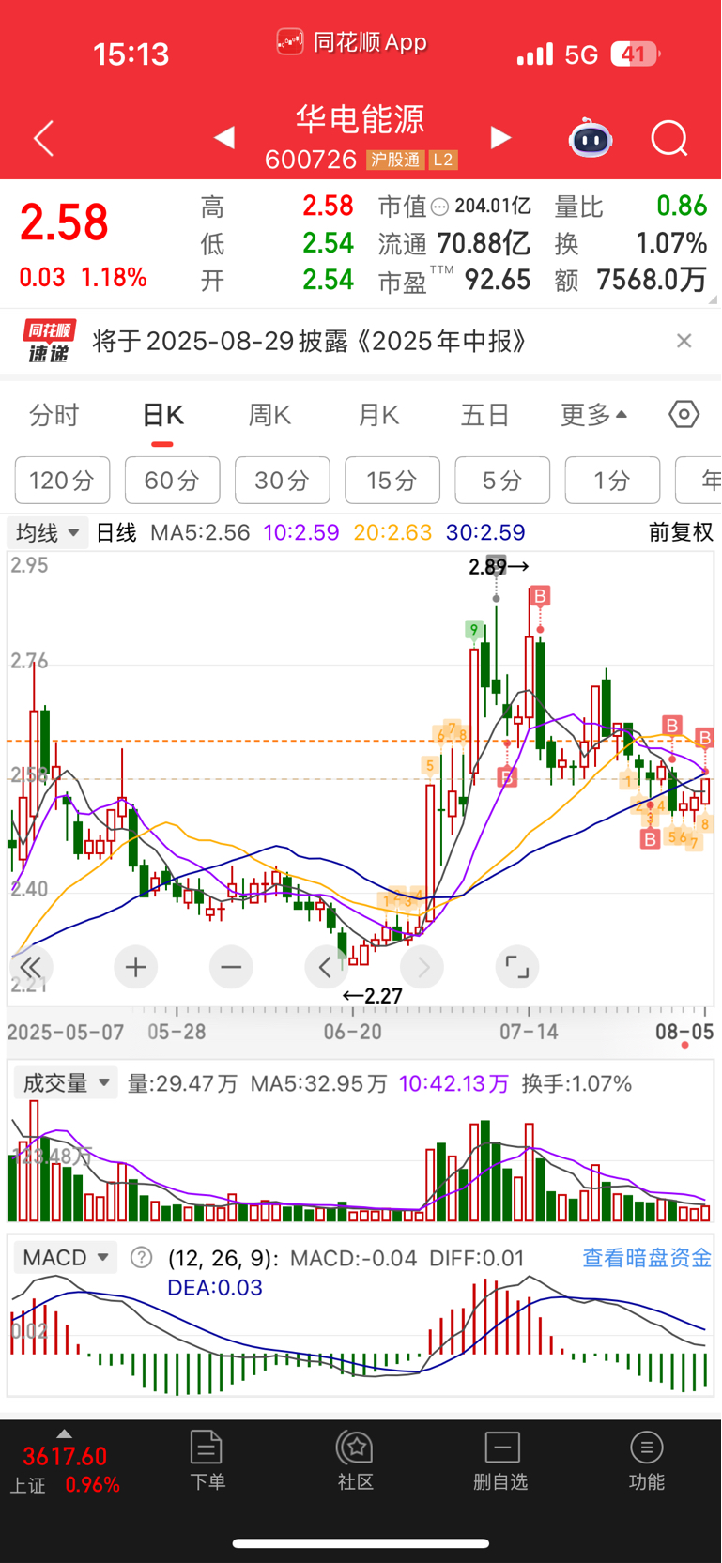Select the 5分 period button
This screenshot has width=722, height=1563.
pos(502,481)
